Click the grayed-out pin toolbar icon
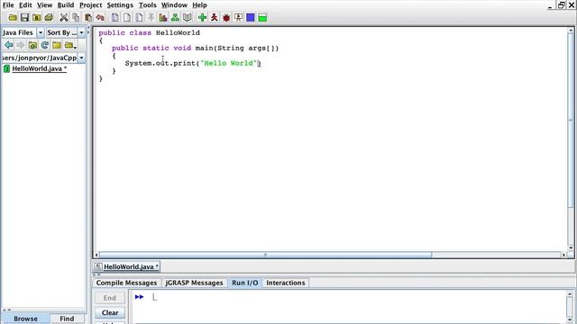Screen dimensions: 577x324 [151, 17]
